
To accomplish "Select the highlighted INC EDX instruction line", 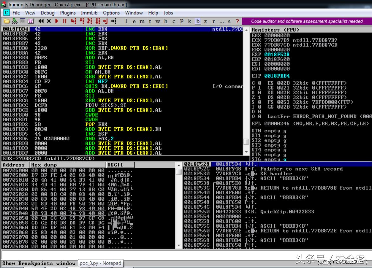I will (x=95, y=29).
